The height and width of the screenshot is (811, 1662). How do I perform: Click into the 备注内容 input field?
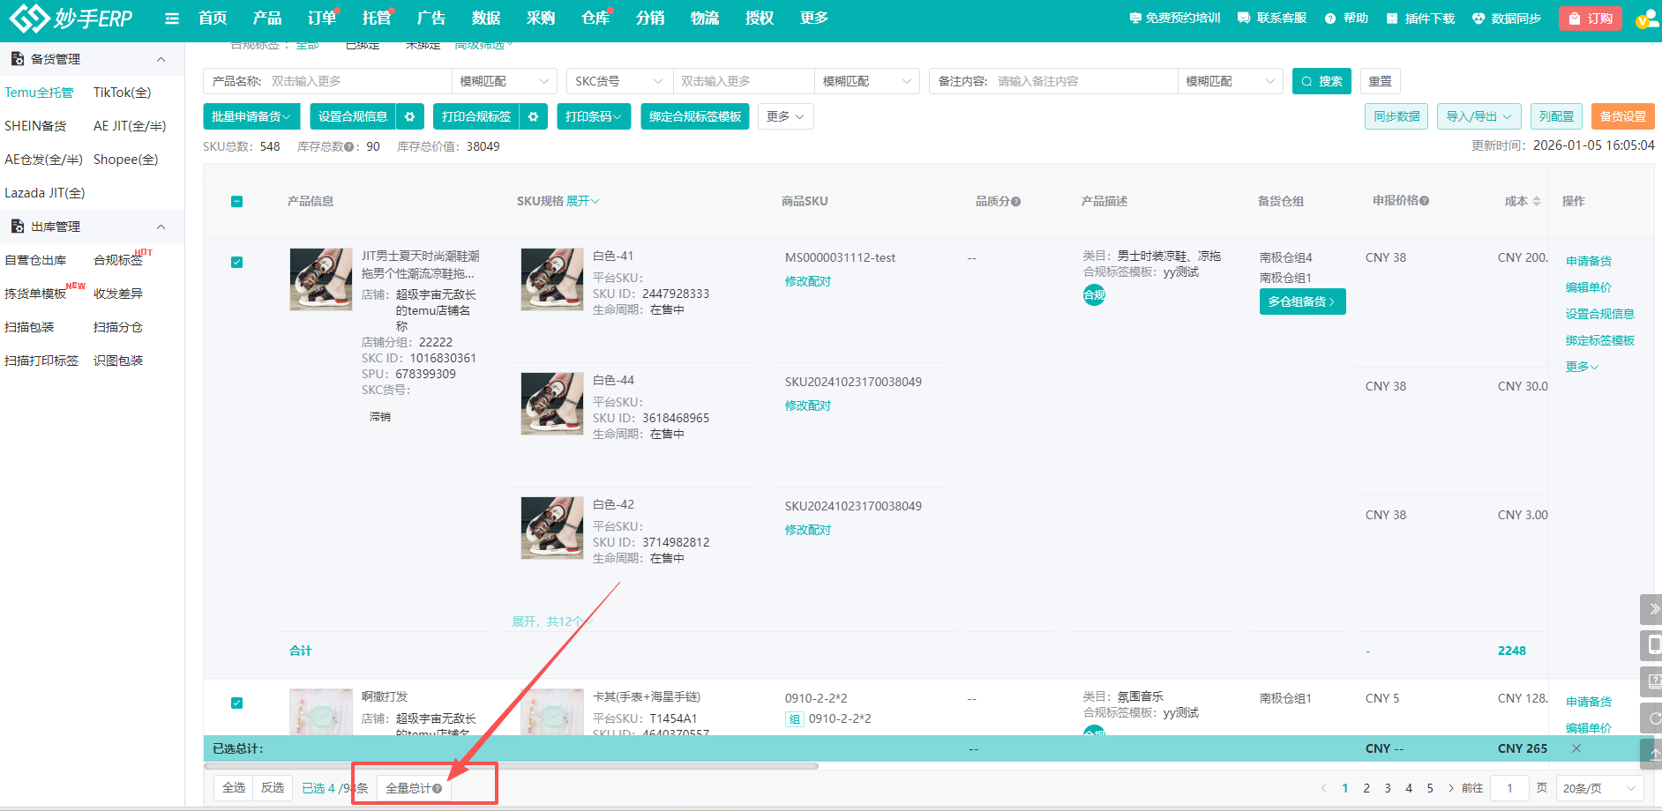(1085, 81)
